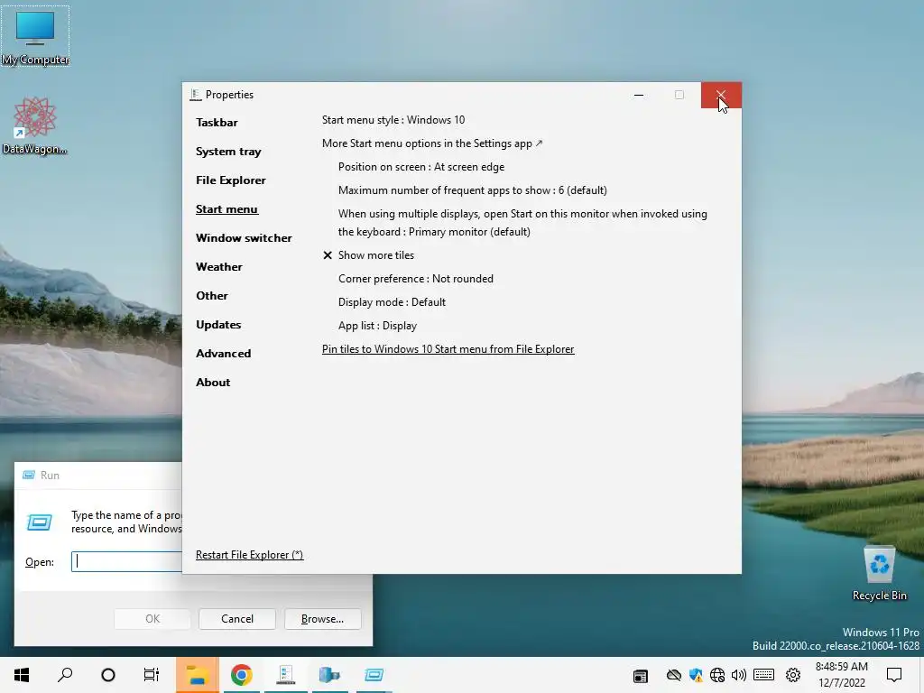Select the System tray section

(x=228, y=152)
